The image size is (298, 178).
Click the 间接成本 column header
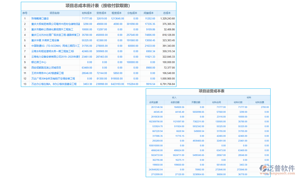tap(148, 13)
